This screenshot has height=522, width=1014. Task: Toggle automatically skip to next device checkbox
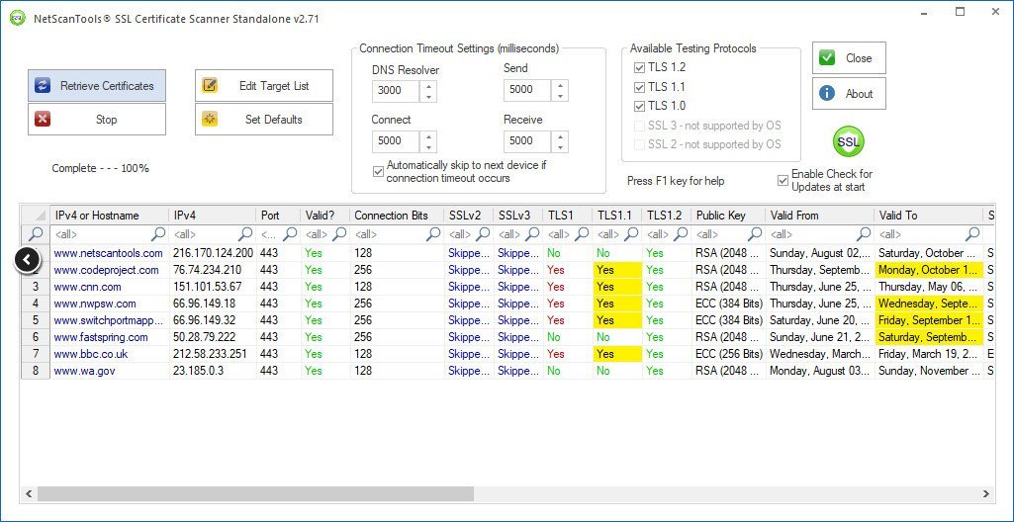click(378, 171)
